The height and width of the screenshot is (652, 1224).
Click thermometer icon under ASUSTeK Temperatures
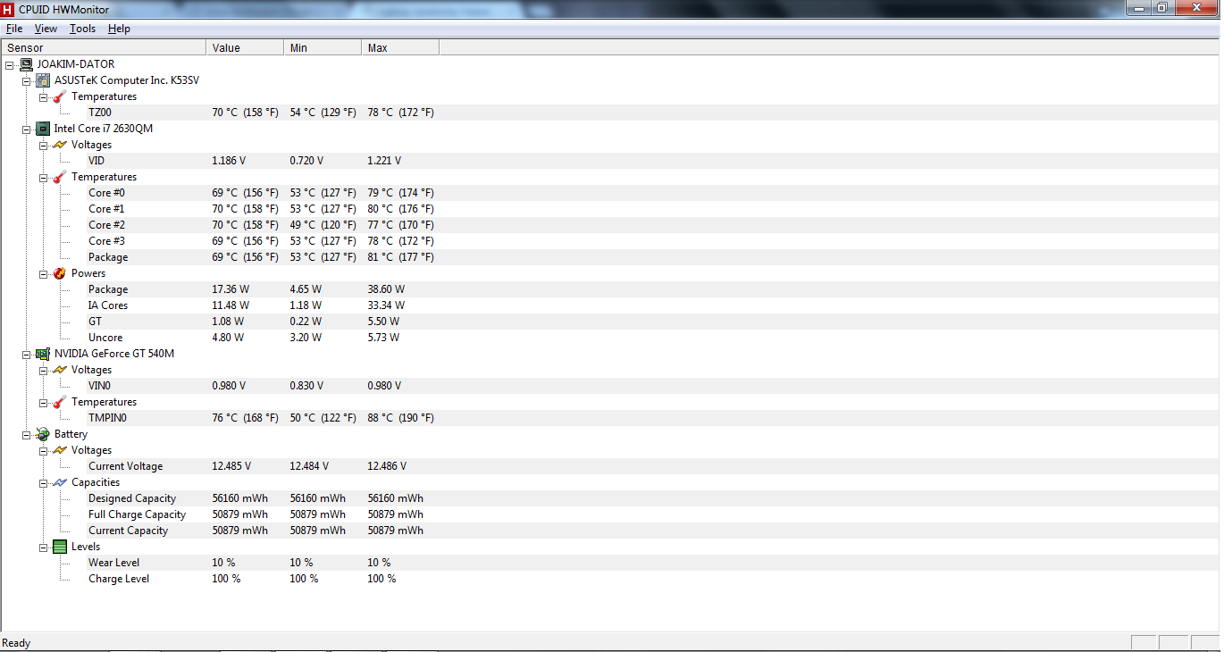[x=60, y=96]
